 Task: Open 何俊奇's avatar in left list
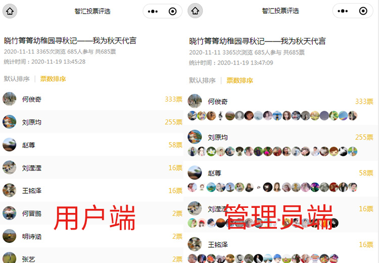coord(10,99)
